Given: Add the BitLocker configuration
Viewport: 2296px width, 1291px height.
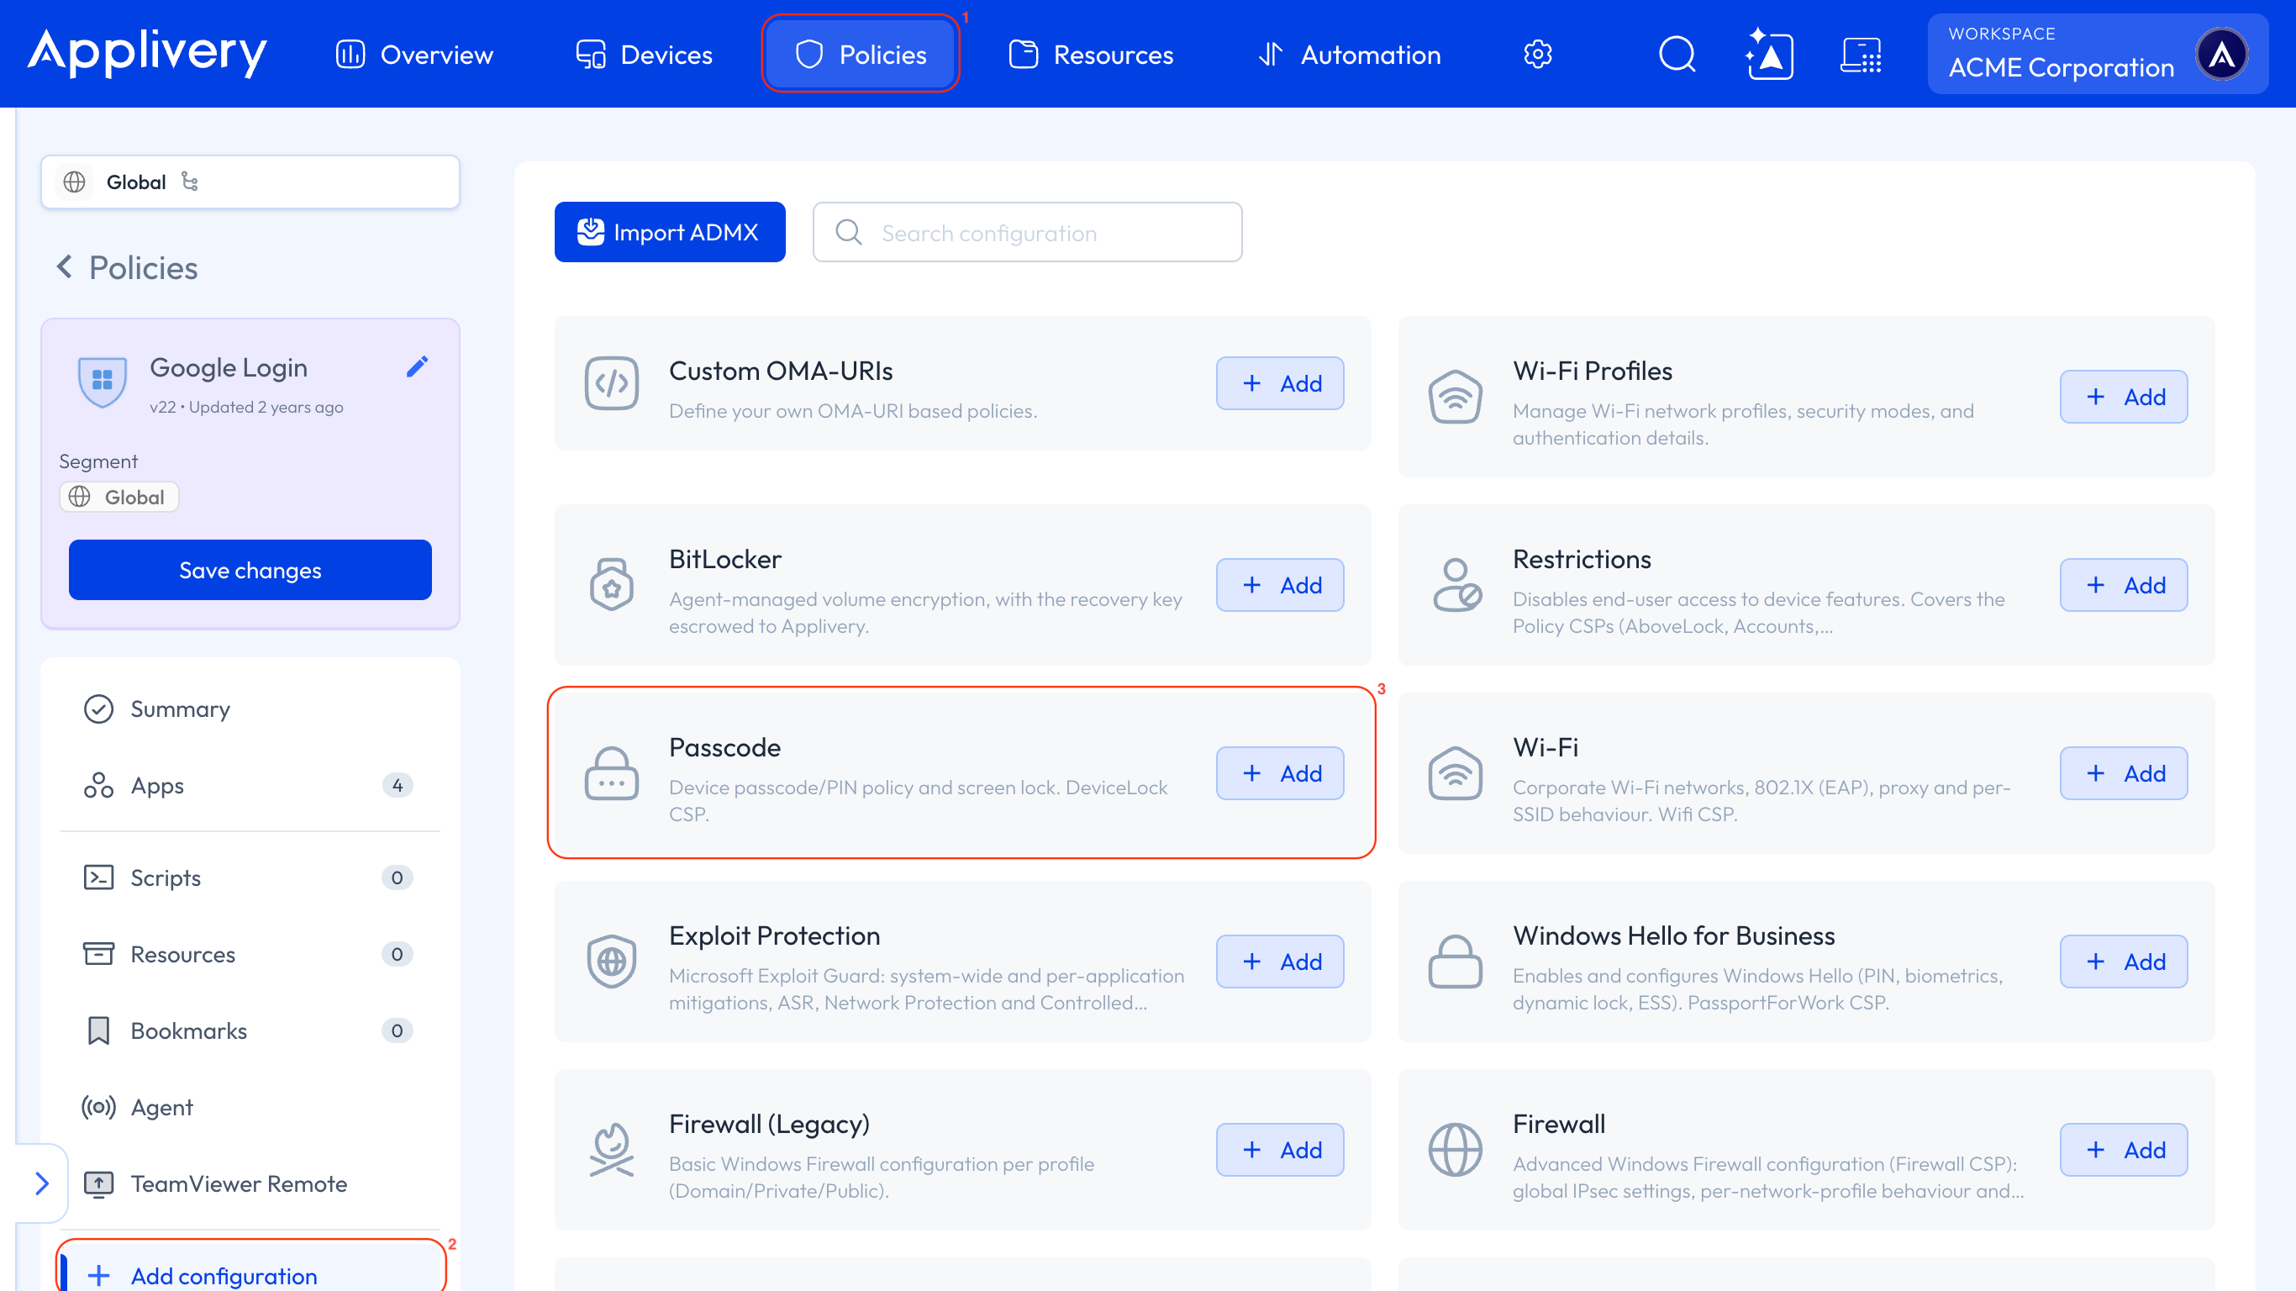Looking at the screenshot, I should point(1280,585).
